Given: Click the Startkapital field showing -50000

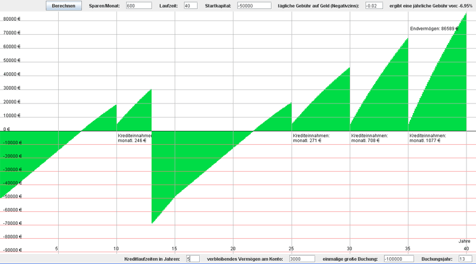Looking at the screenshot, I should (x=254, y=6).
